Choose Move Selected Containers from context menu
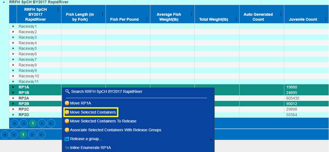Viewport: 329px width, 152px height. (93, 112)
